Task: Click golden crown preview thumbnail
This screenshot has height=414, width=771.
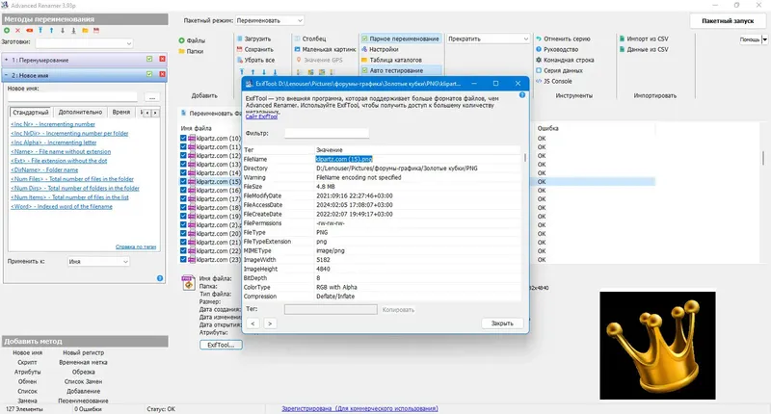Action: pos(657,346)
